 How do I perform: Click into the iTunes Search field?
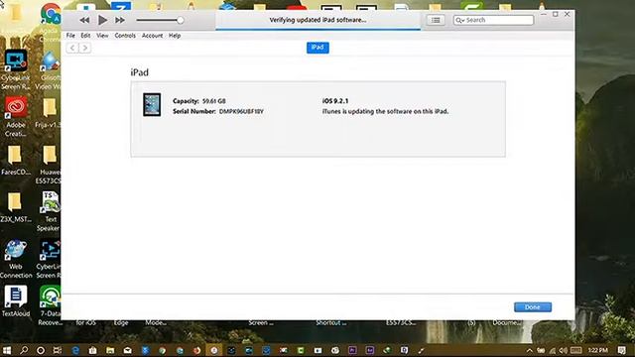click(493, 20)
